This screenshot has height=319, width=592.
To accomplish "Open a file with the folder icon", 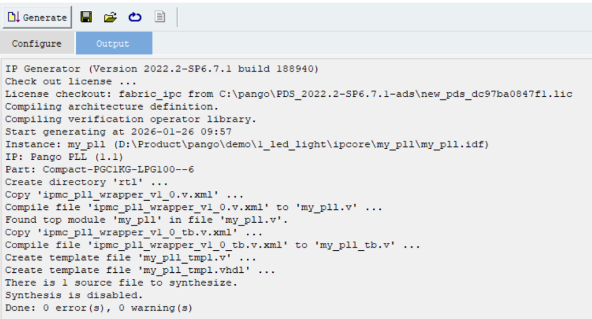I will point(110,17).
